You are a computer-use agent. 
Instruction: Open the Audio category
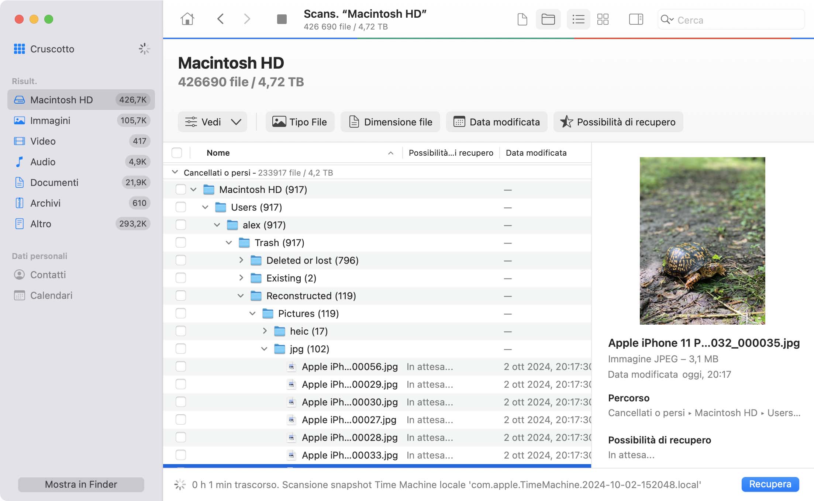tap(81, 162)
